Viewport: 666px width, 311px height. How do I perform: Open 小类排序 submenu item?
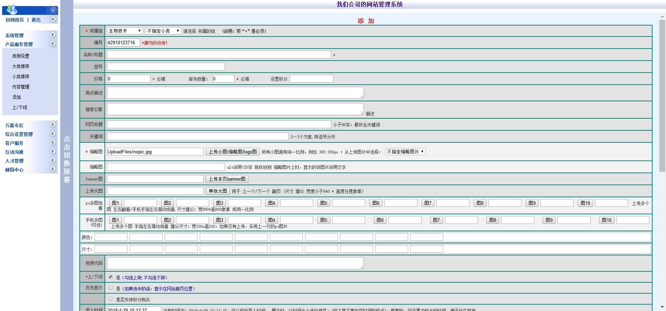pyautogui.click(x=21, y=77)
